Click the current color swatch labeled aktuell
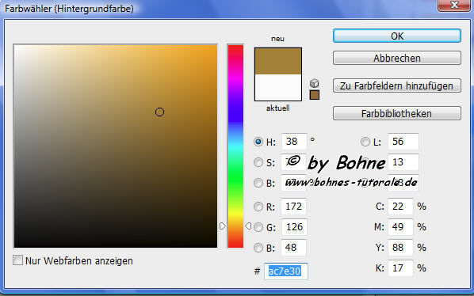 [278, 88]
